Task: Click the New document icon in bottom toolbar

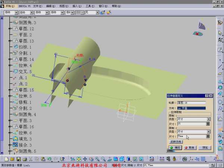Action: (x=6, y=159)
